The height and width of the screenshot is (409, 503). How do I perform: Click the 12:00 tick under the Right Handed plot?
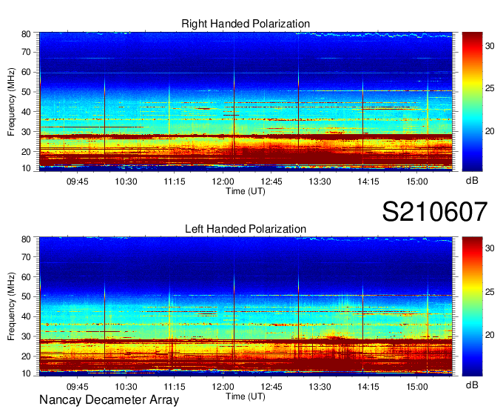(223, 182)
